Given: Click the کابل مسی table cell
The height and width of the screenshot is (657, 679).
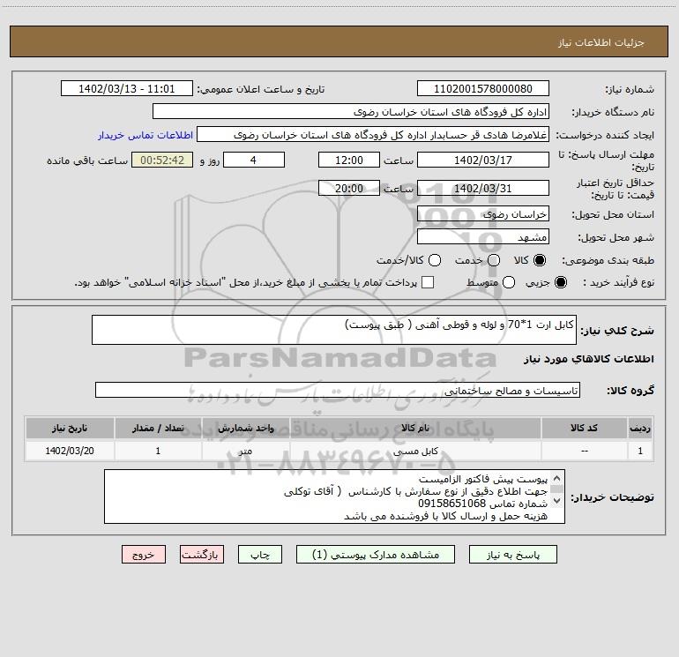Looking at the screenshot, I should pos(415,451).
